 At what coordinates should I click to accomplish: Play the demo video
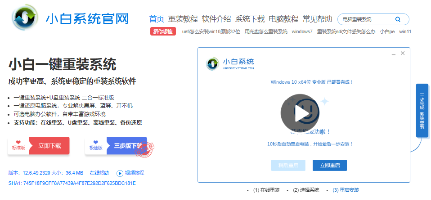point(300,113)
